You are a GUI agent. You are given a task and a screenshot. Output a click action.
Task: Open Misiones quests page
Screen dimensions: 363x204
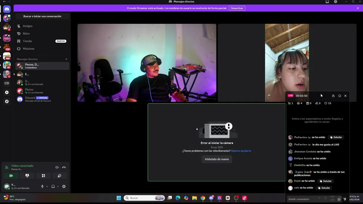(42, 49)
